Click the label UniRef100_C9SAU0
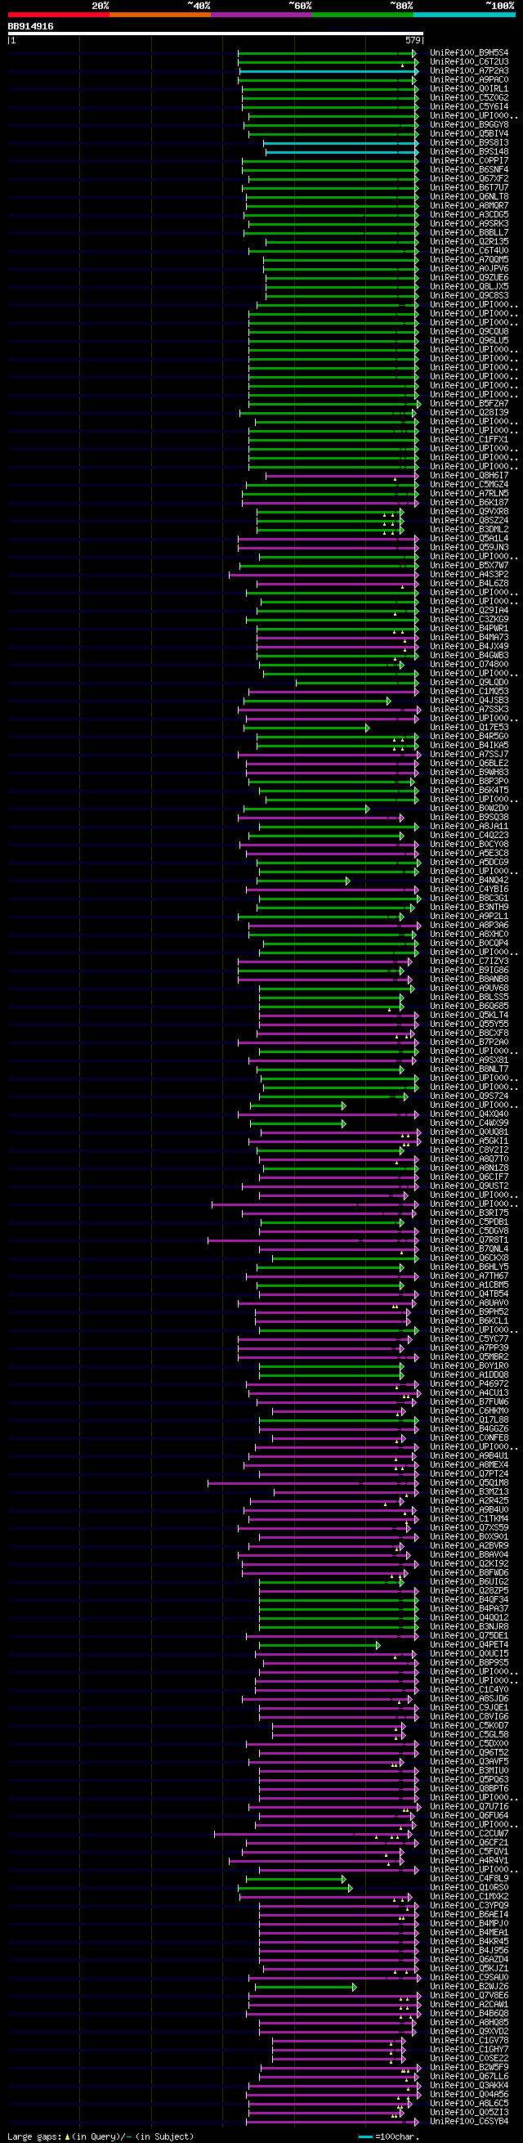The image size is (523, 2143). pyautogui.click(x=469, y=1979)
